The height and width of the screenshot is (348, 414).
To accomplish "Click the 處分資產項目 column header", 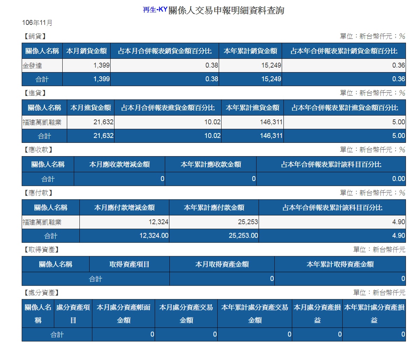I will coord(73,314).
